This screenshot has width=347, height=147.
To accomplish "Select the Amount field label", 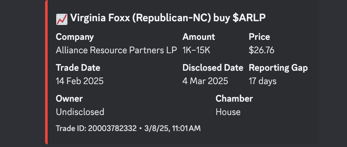I will [x=198, y=37].
